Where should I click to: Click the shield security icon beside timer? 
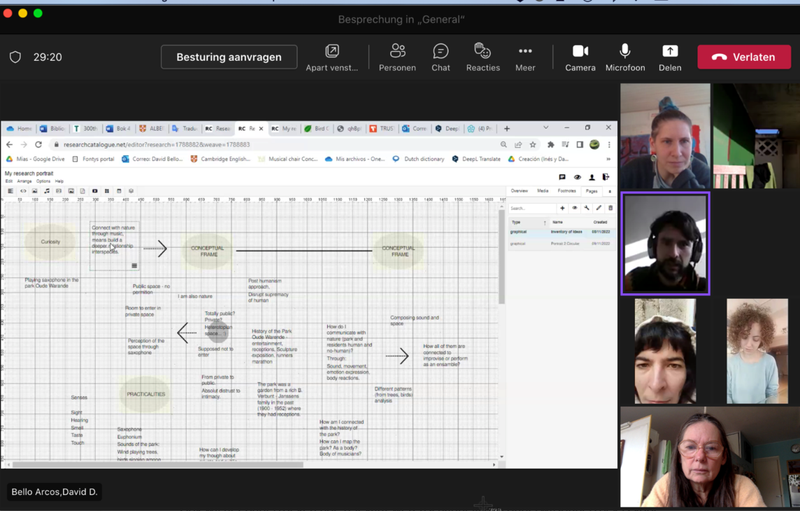click(x=15, y=57)
